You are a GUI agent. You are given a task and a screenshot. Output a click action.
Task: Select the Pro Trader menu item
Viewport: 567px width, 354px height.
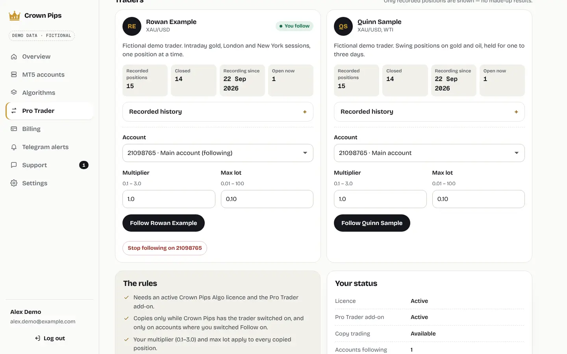[x=50, y=111]
